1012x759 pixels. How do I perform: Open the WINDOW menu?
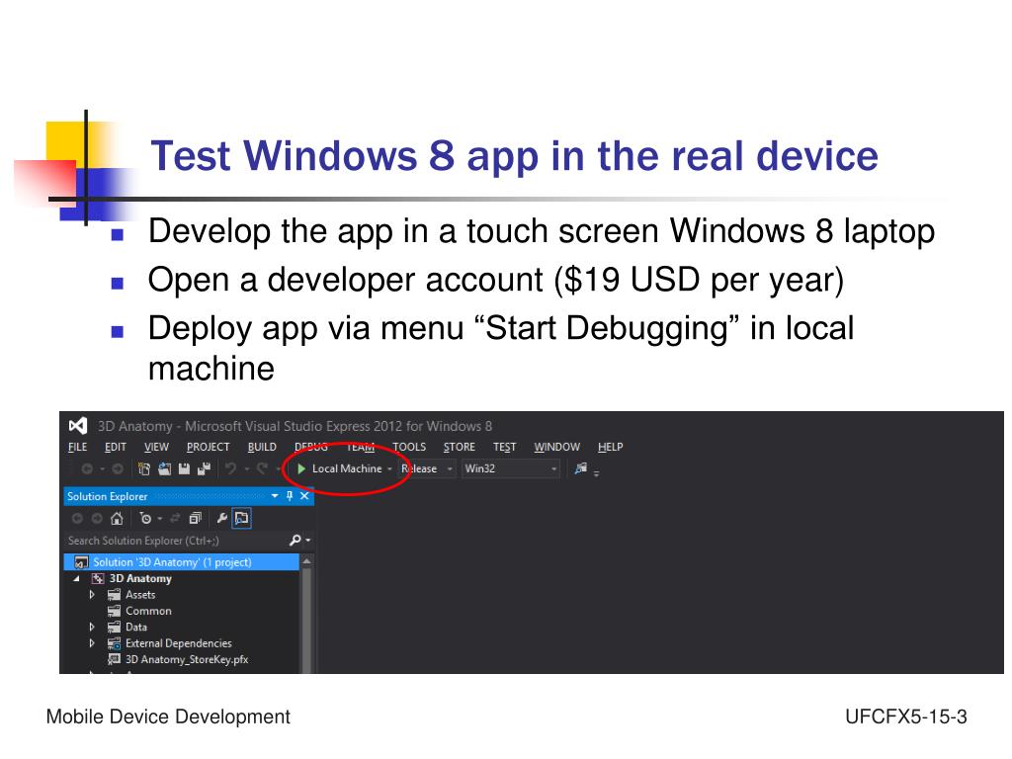tap(557, 447)
